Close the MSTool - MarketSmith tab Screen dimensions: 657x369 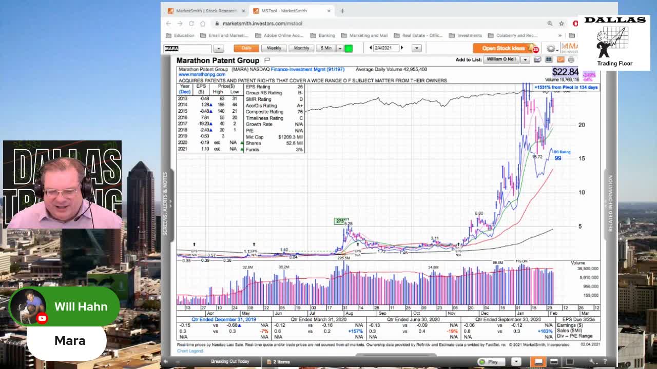[329, 10]
